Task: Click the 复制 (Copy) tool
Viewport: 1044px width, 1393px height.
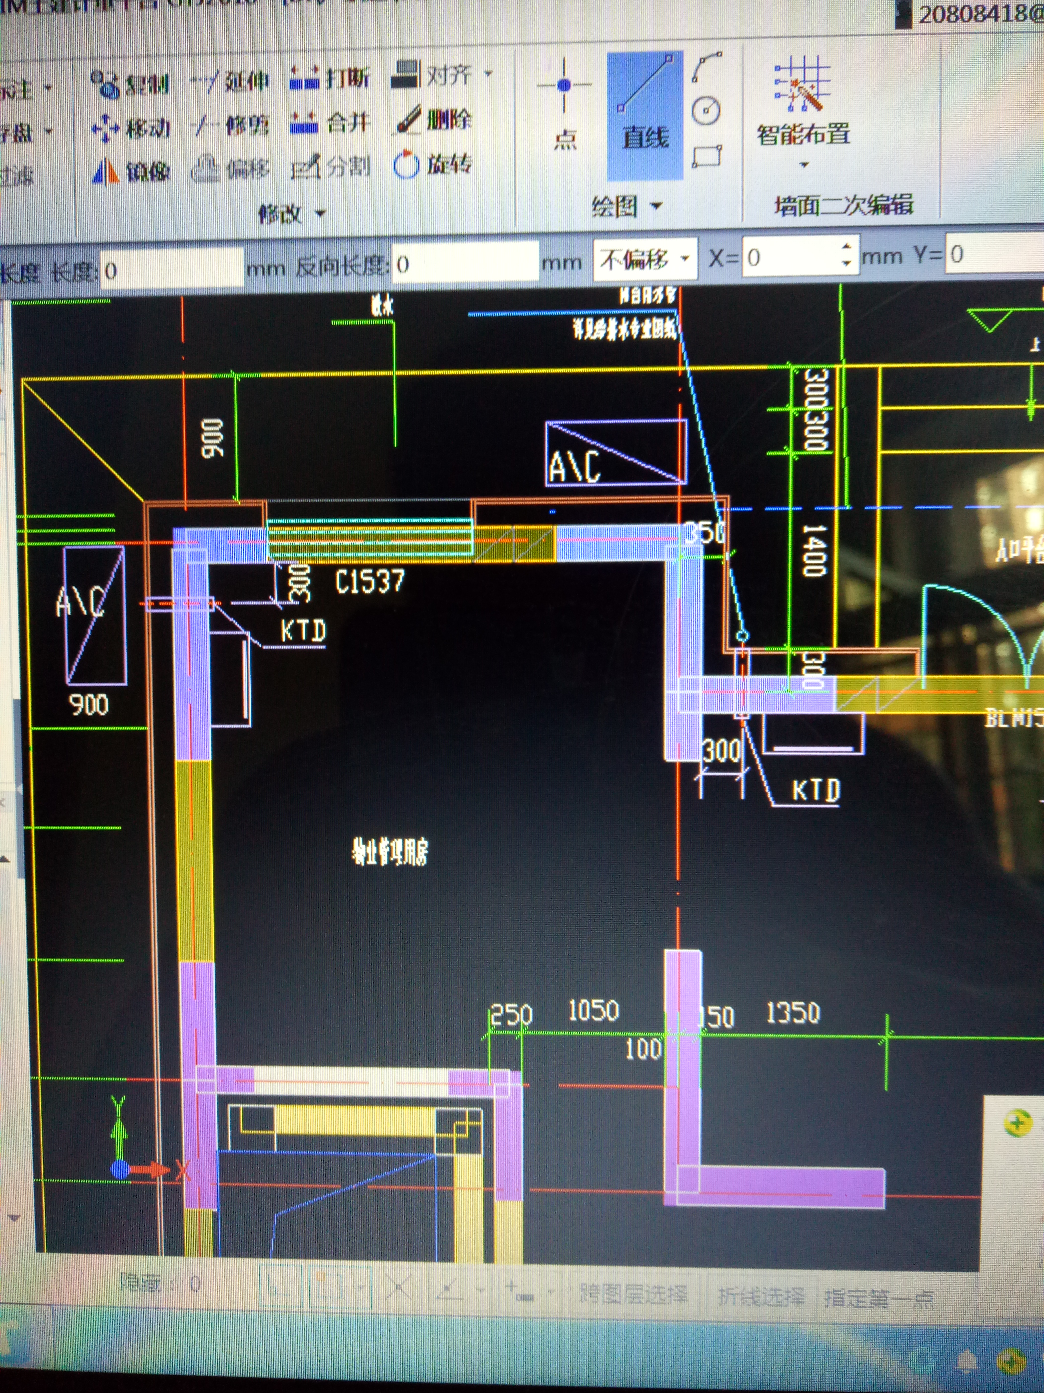Action: 130,84
